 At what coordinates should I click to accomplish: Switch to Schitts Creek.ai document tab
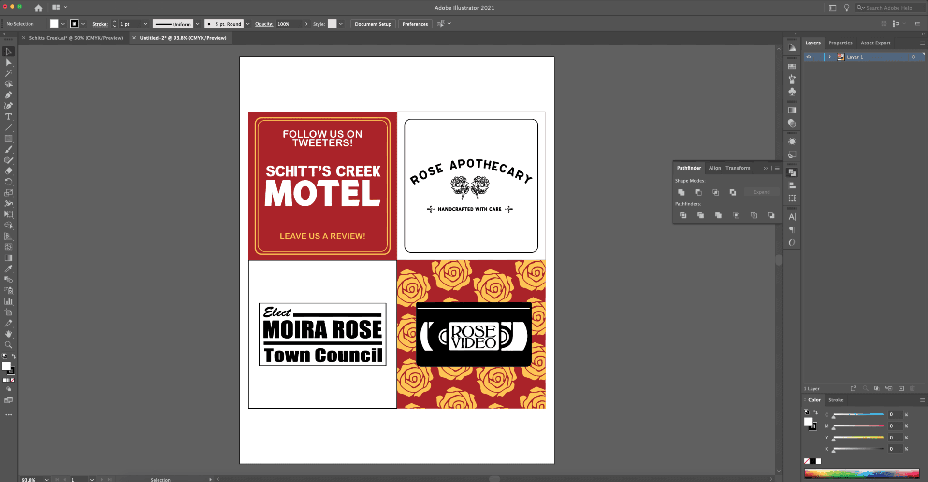pos(76,38)
